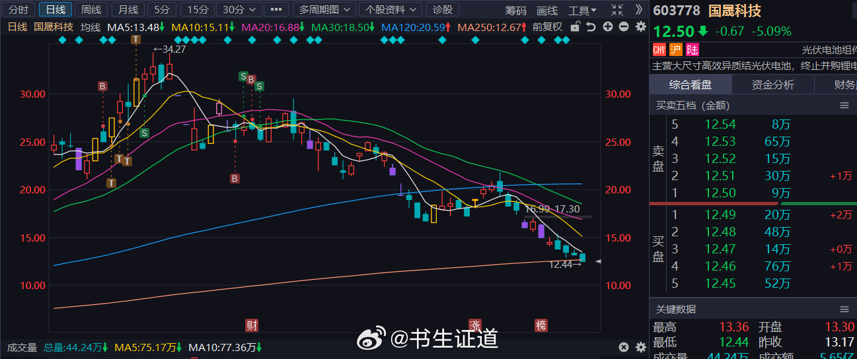
Task: Switch to the 资金分析 tab
Action: point(772,84)
